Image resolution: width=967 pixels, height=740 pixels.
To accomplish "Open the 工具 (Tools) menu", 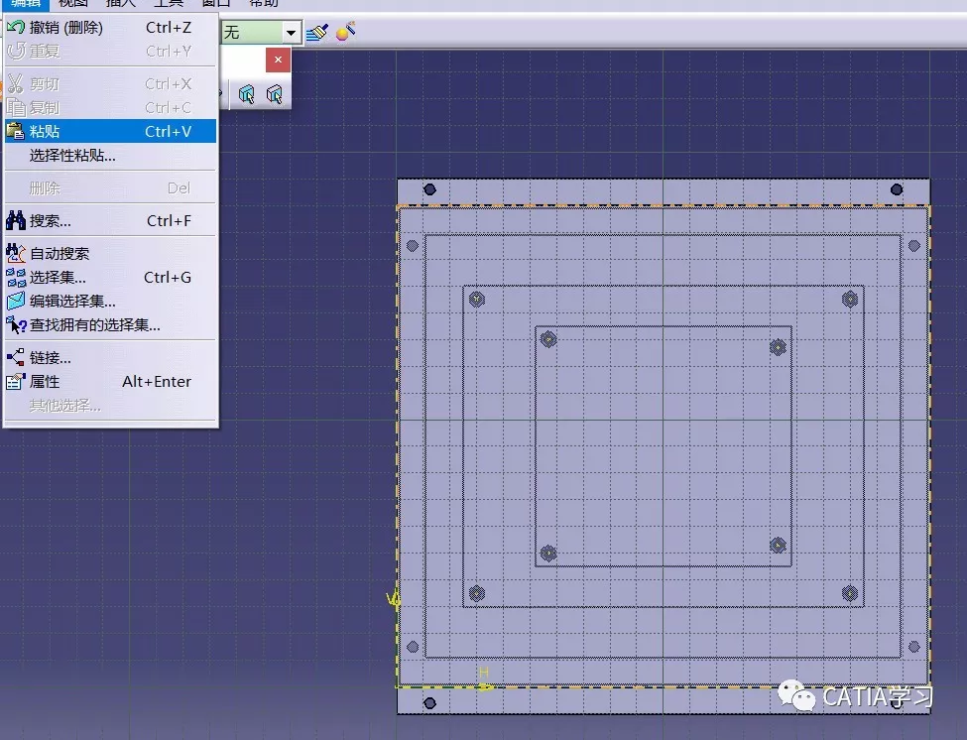I will click(x=168, y=3).
